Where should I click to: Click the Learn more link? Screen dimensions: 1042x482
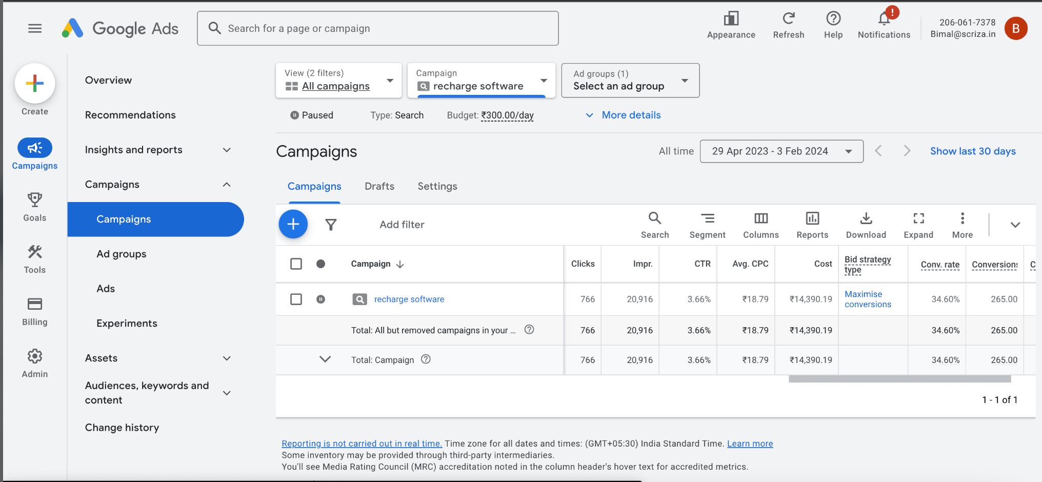click(750, 444)
